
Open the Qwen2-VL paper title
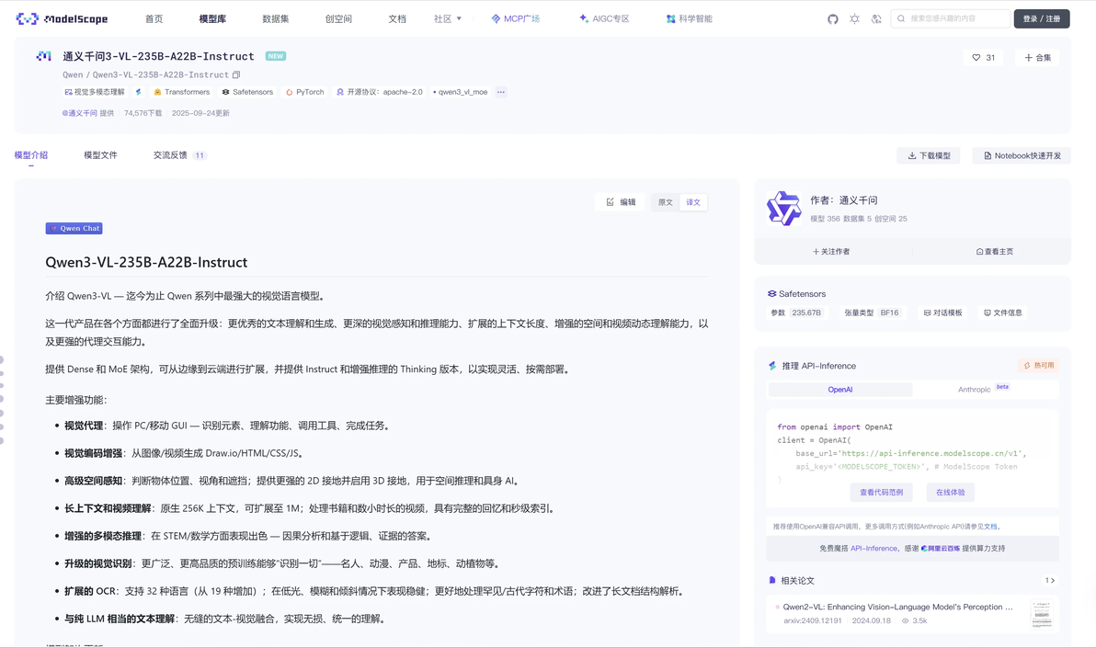pos(897,607)
